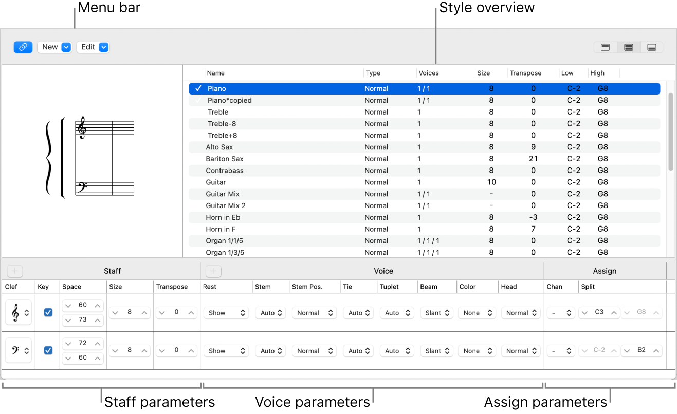Open the Chan dropdown for bass voice

[x=560, y=351]
